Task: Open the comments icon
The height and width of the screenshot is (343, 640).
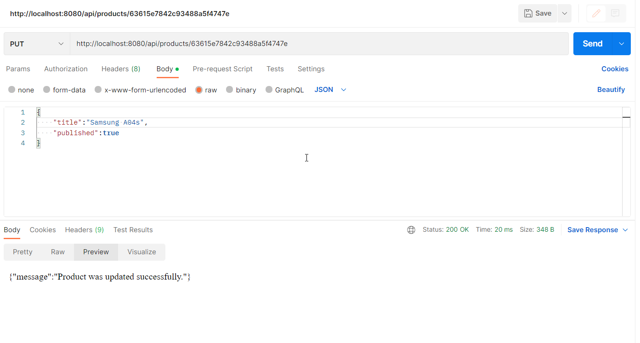Action: (616, 13)
